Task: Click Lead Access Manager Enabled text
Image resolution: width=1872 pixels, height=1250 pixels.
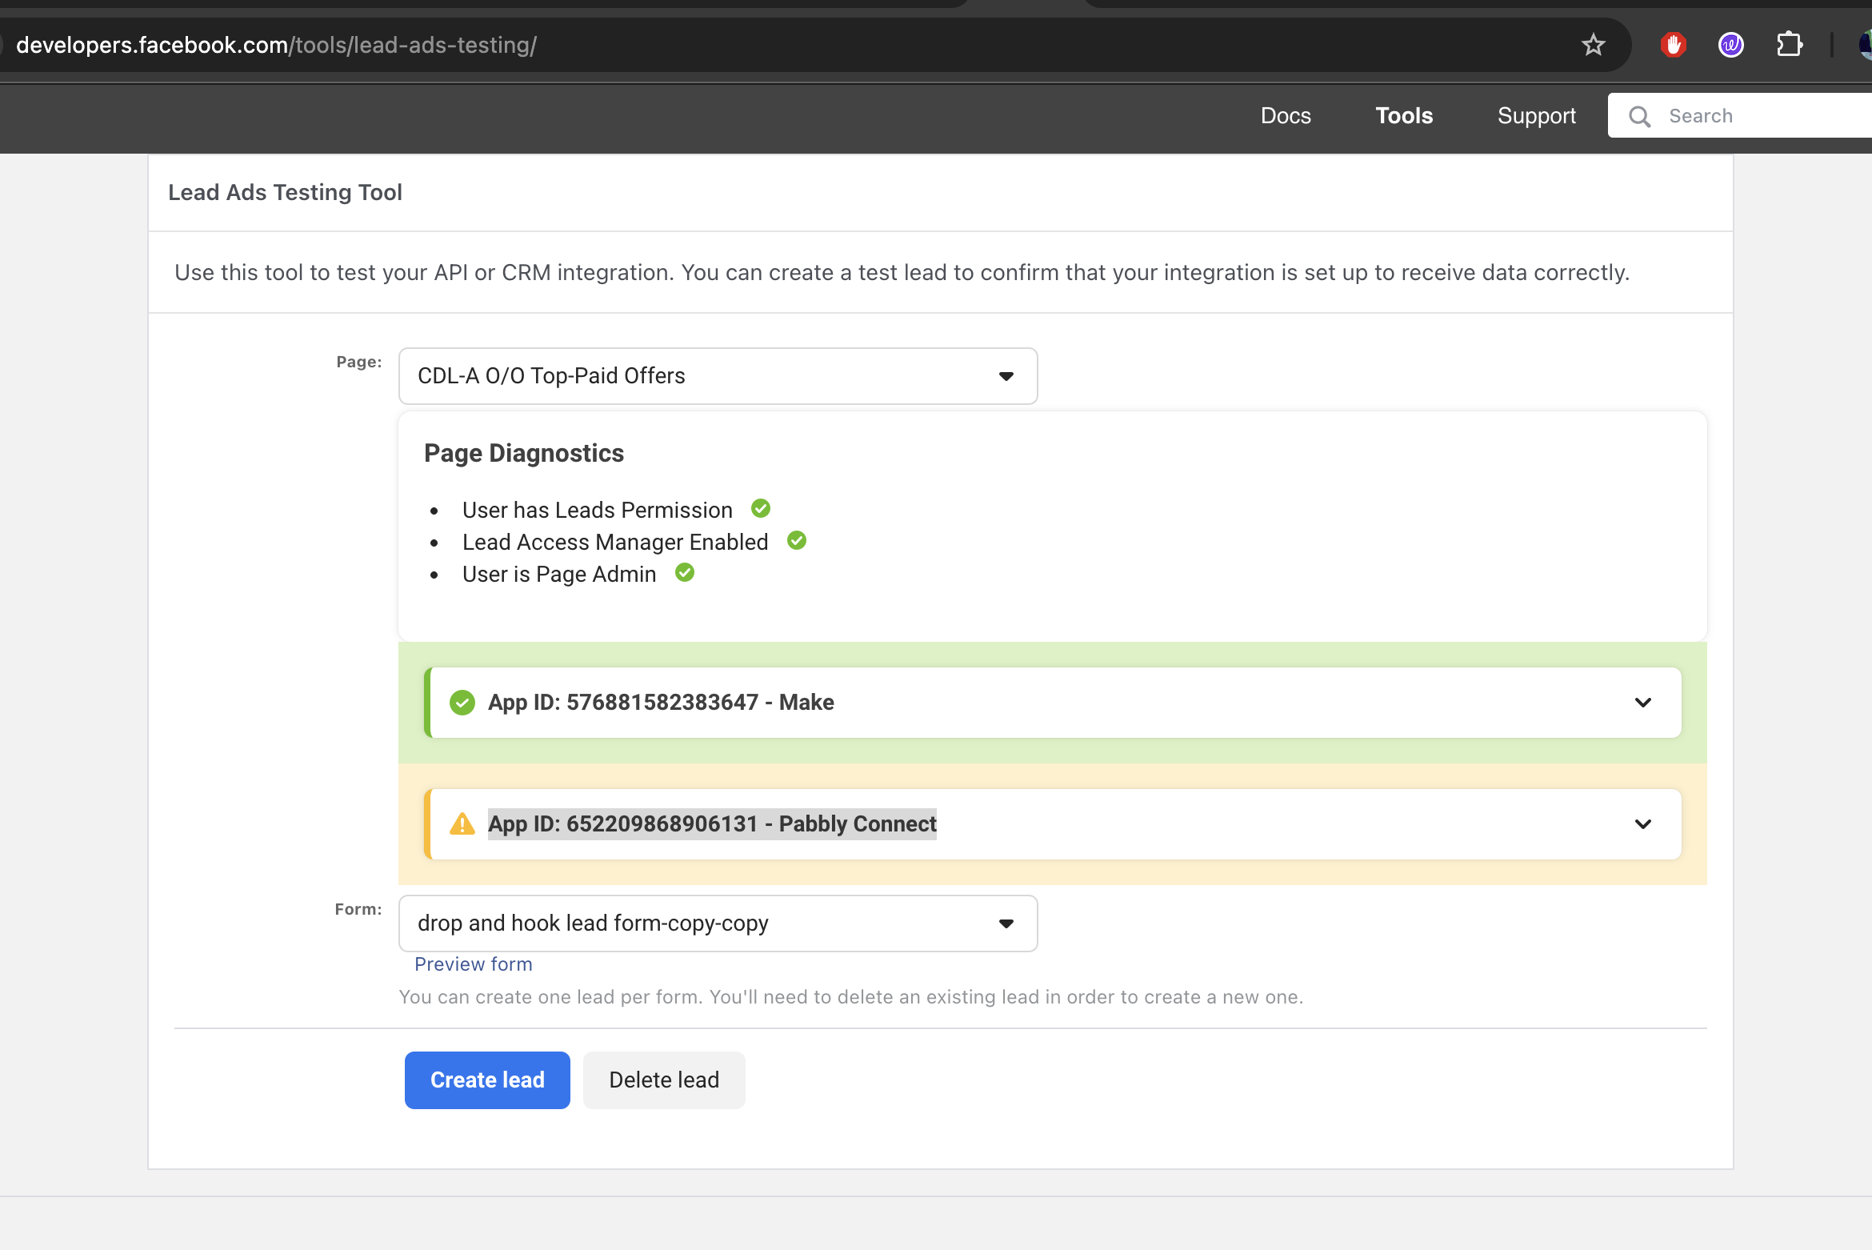Action: (x=614, y=542)
